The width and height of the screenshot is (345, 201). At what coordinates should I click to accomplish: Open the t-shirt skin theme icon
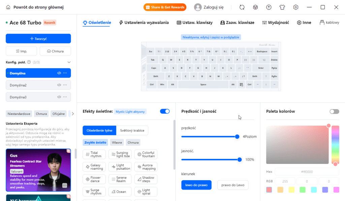click(282, 7)
